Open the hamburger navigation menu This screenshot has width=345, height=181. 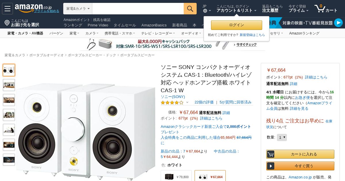click(7, 9)
